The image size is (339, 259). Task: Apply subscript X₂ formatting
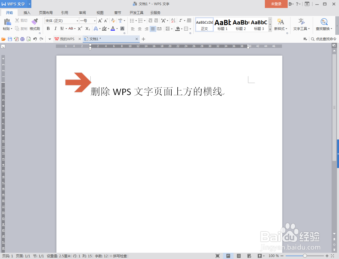point(88,29)
